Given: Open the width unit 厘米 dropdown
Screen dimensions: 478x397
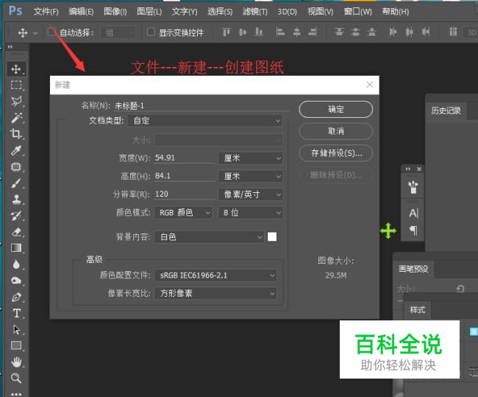Looking at the screenshot, I should point(250,158).
